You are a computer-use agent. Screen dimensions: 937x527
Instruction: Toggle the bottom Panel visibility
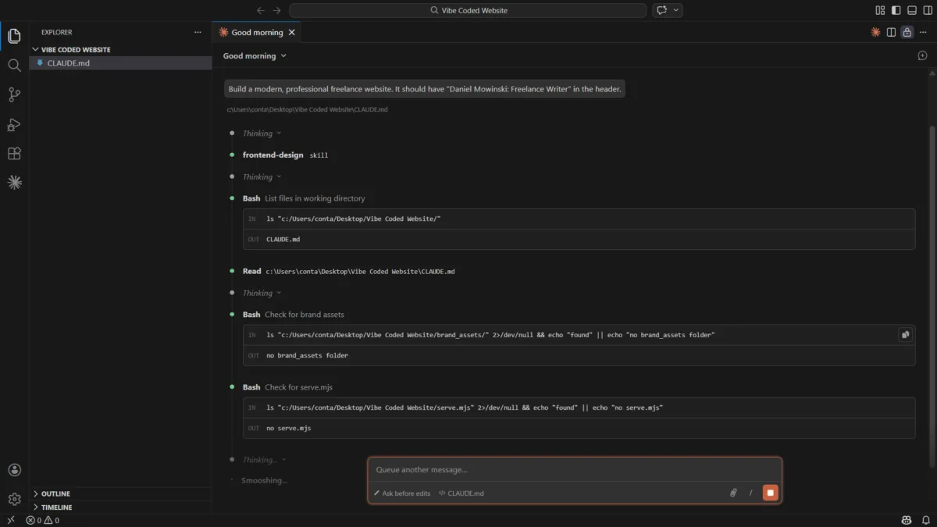click(911, 10)
